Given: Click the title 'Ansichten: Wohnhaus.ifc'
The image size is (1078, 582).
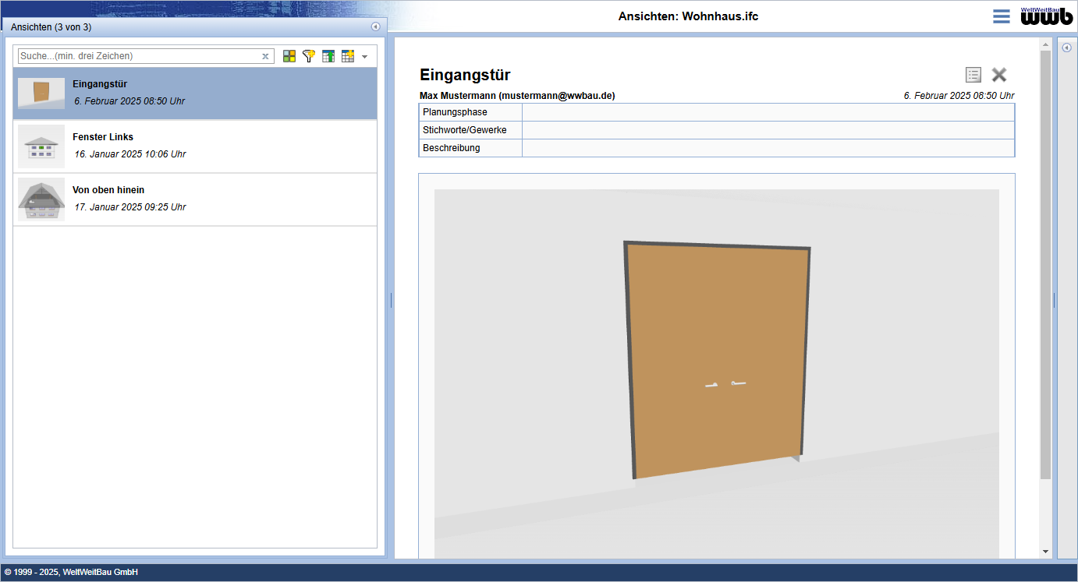Looking at the screenshot, I should pyautogui.click(x=688, y=16).
